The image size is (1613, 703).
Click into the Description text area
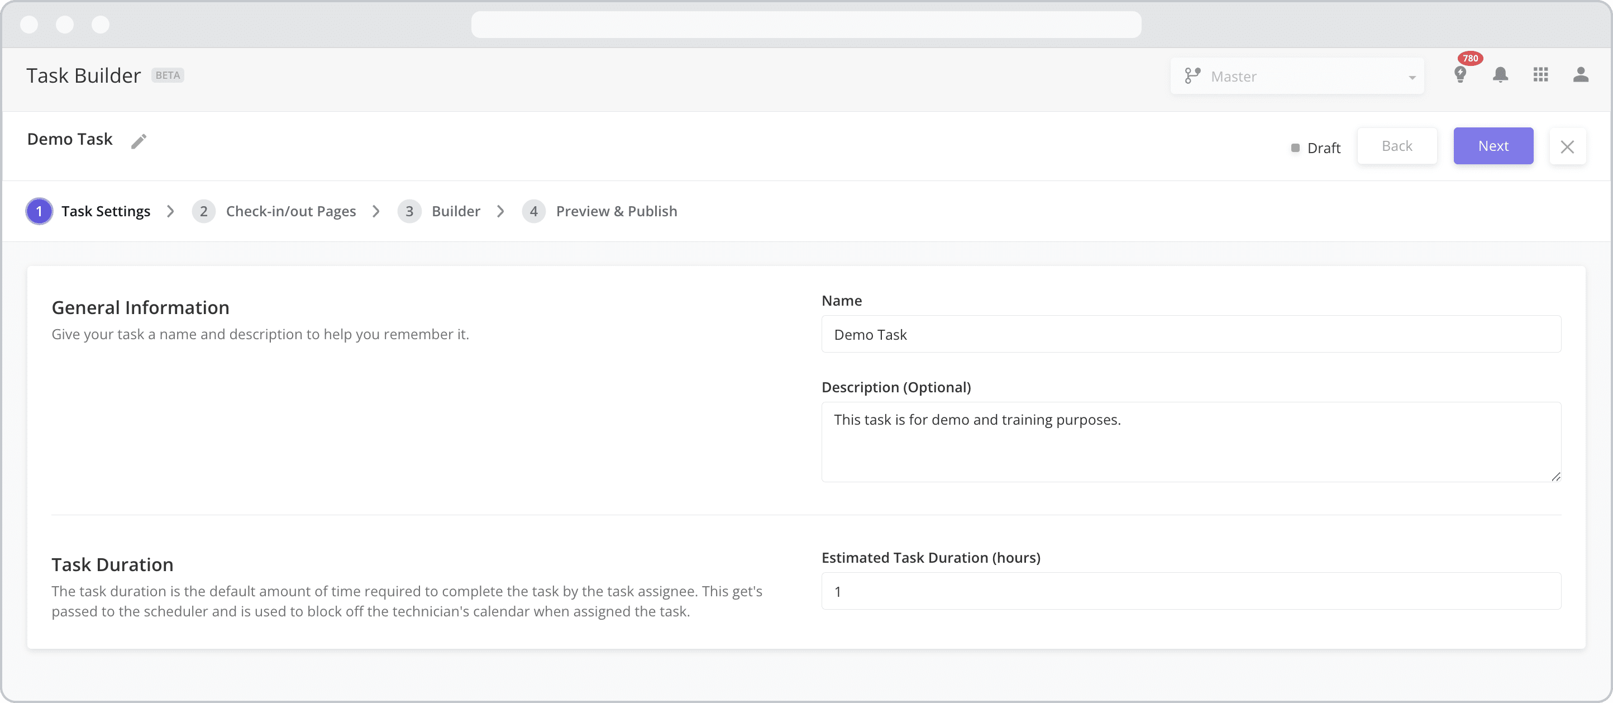coord(1191,441)
